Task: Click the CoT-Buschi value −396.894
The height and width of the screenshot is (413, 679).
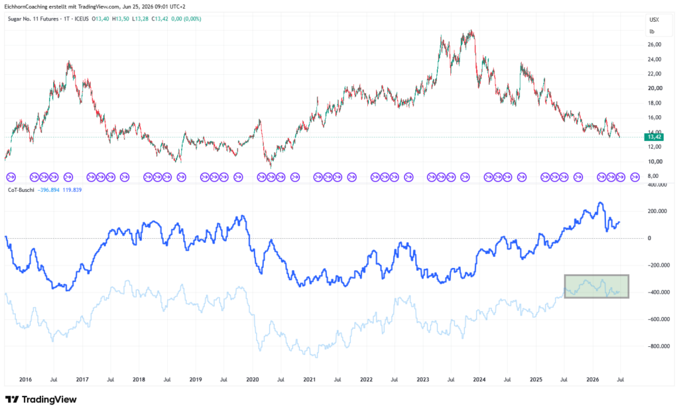Action: (48, 190)
